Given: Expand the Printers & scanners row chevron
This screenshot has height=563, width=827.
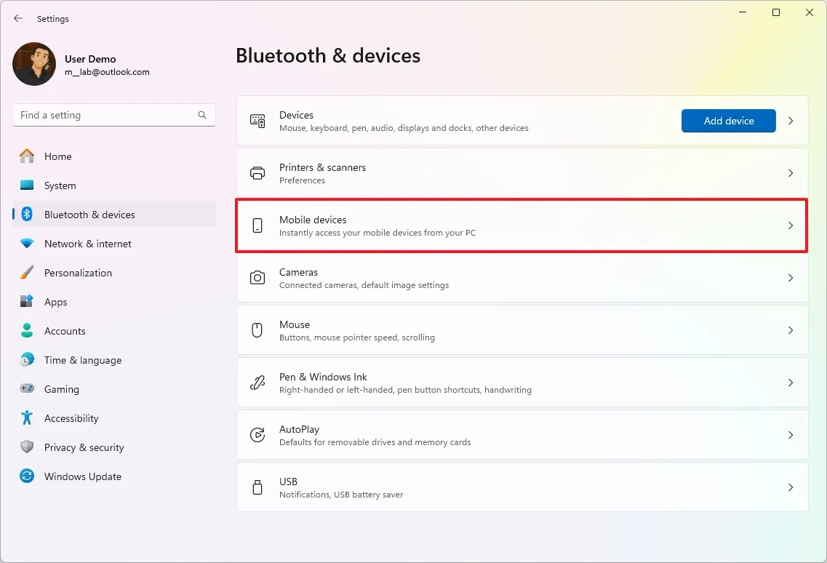Looking at the screenshot, I should pos(791,173).
